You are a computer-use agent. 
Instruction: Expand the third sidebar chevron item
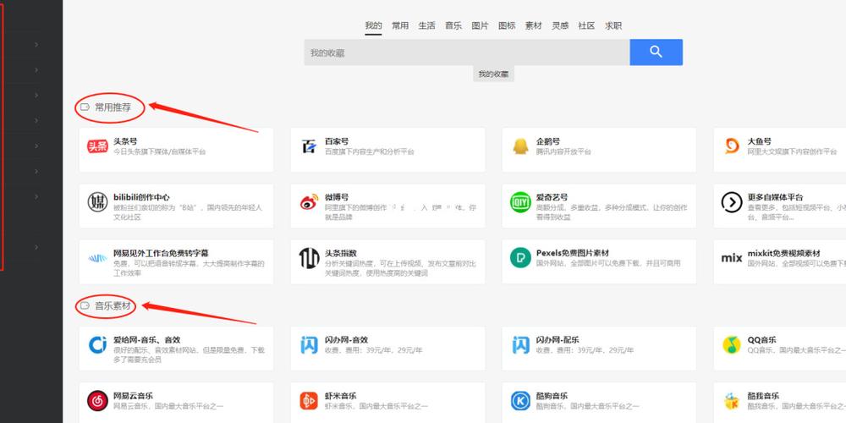click(x=36, y=95)
